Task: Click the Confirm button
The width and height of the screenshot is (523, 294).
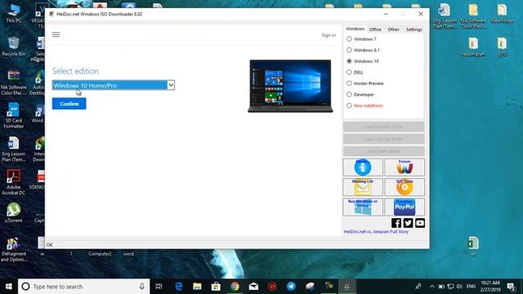Action: coord(69,104)
